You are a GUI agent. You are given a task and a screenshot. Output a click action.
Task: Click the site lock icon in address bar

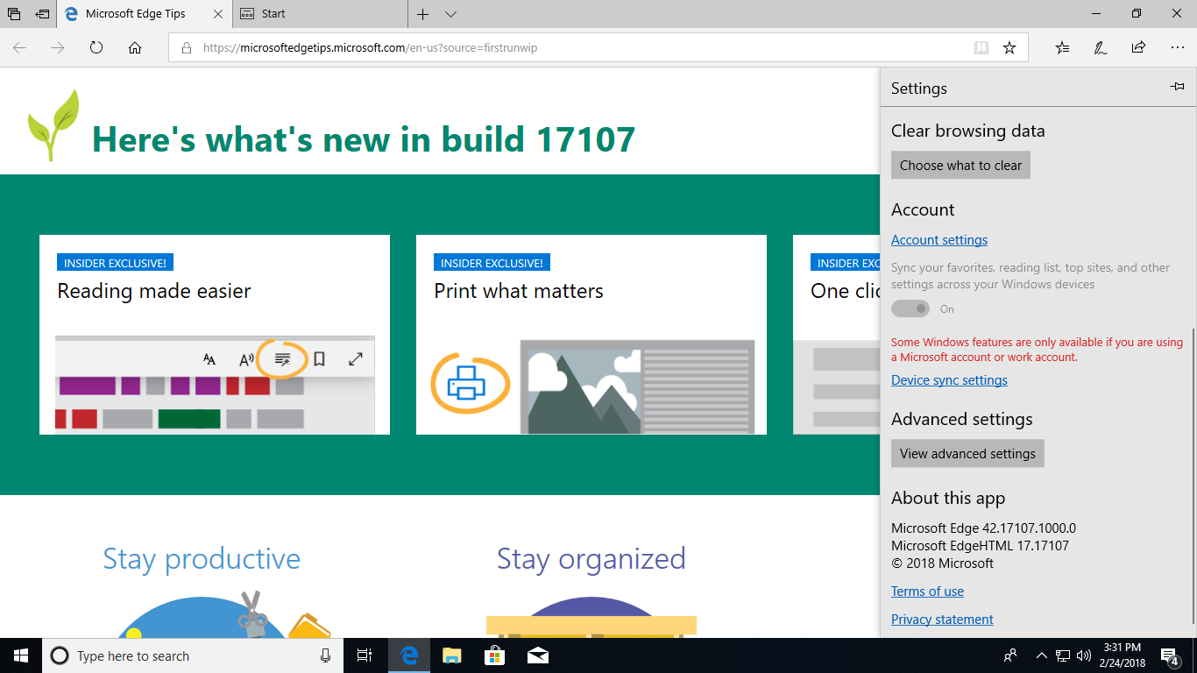point(186,48)
